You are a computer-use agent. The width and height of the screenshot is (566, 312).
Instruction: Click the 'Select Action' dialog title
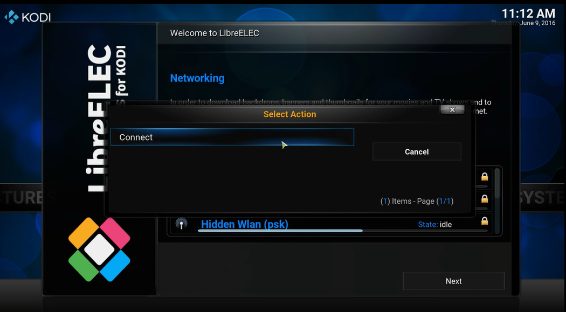[x=289, y=114]
